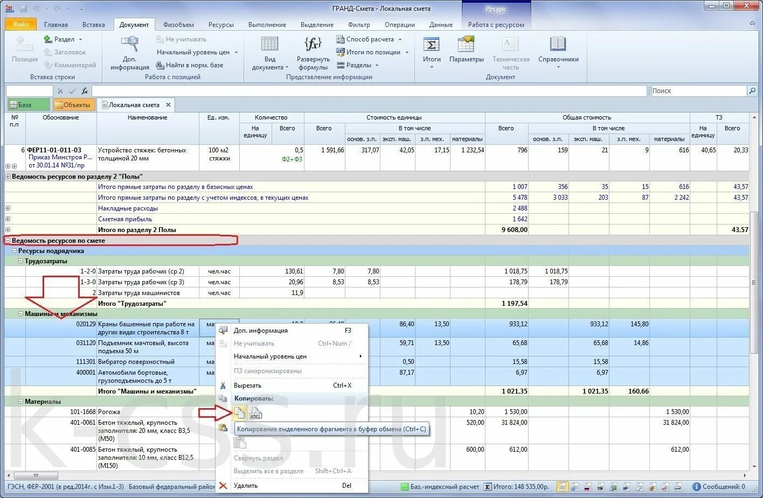Open the Выполнение ribbon tab

point(267,25)
